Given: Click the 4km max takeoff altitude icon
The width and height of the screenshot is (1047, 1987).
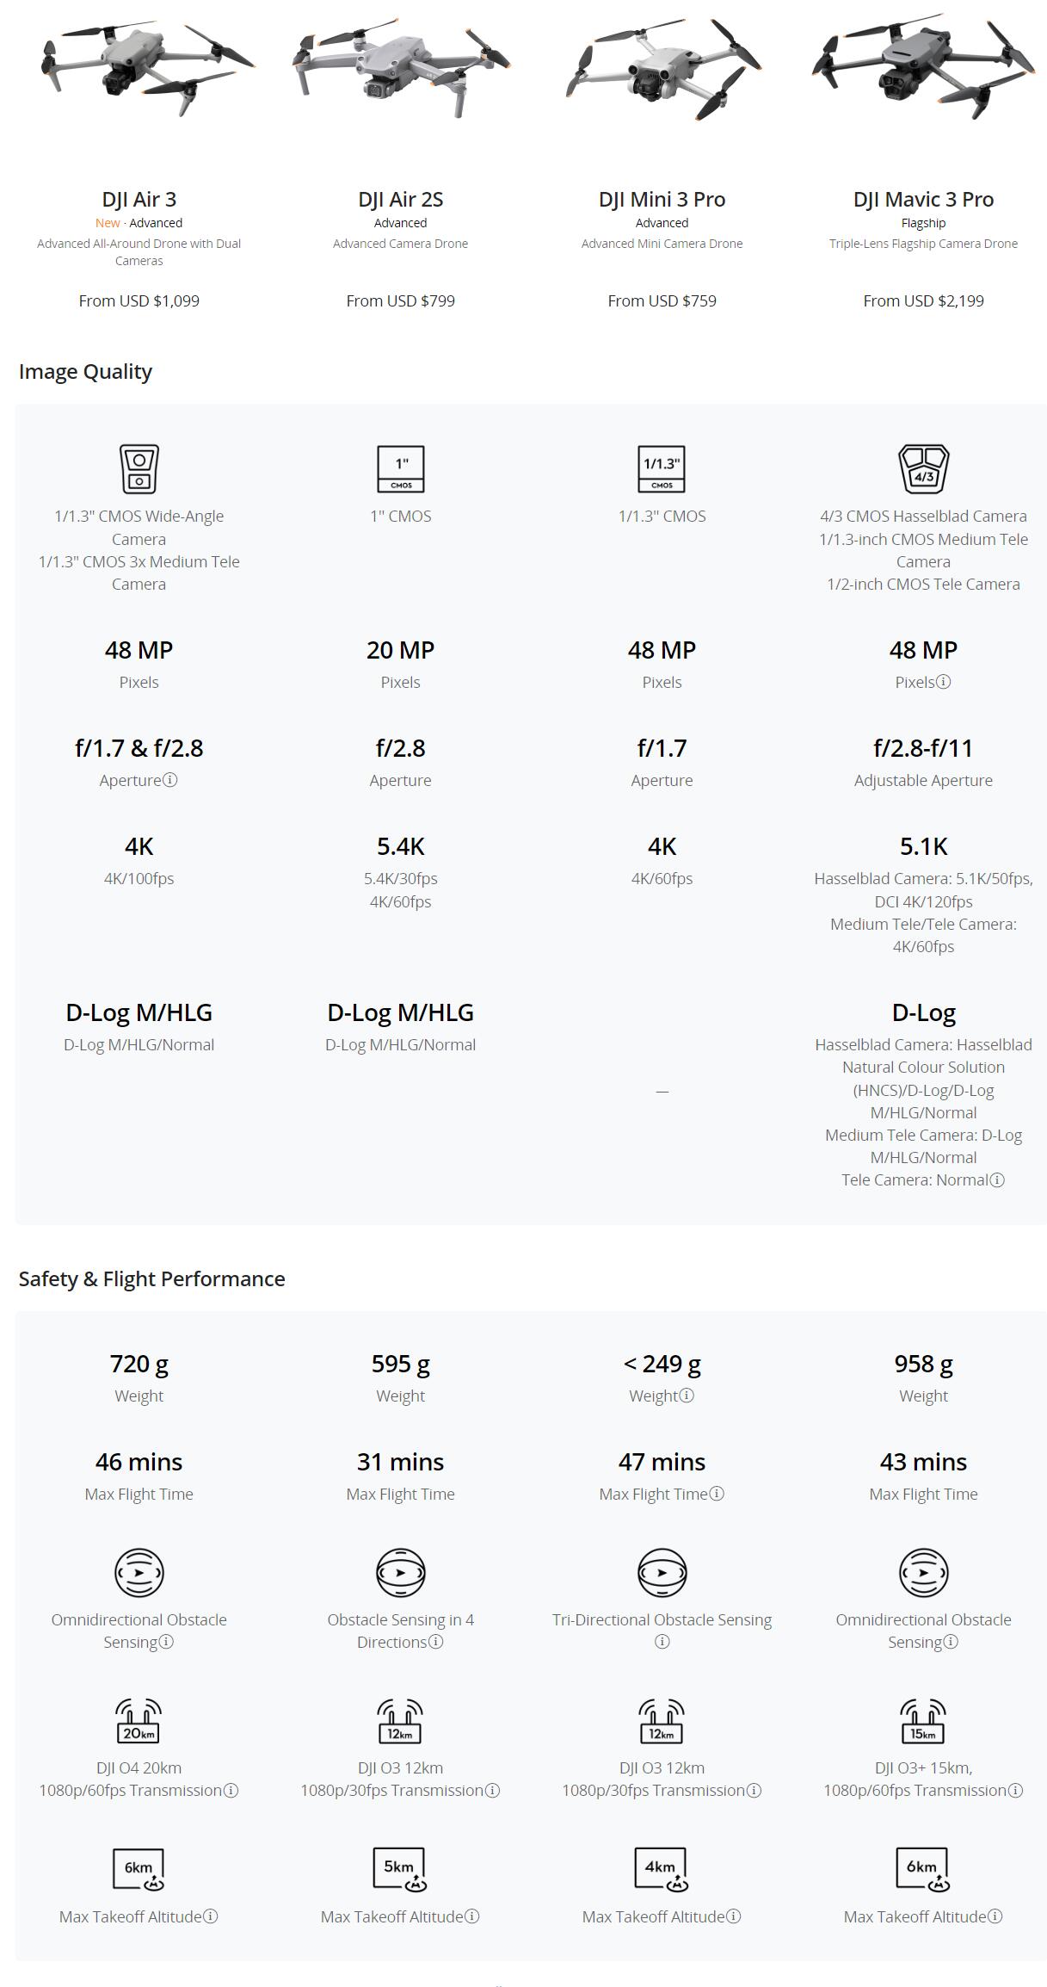Looking at the screenshot, I should pyautogui.click(x=662, y=1869).
